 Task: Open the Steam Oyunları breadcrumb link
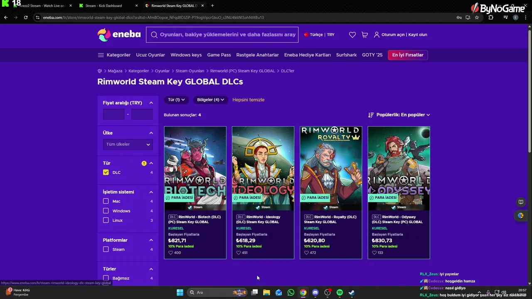[190, 71]
